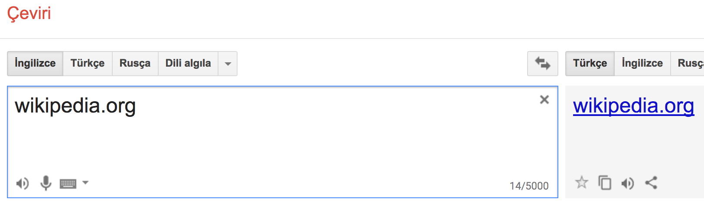Screen dimensions: 704x206
Task: Go to the Çeviri home title
Action: click(29, 13)
